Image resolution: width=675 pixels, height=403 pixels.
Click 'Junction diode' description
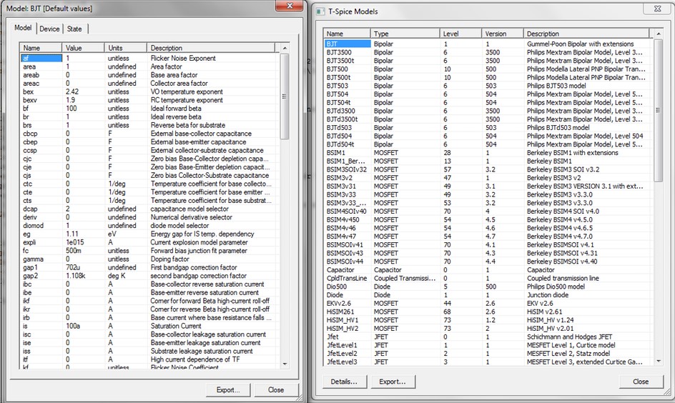point(548,295)
